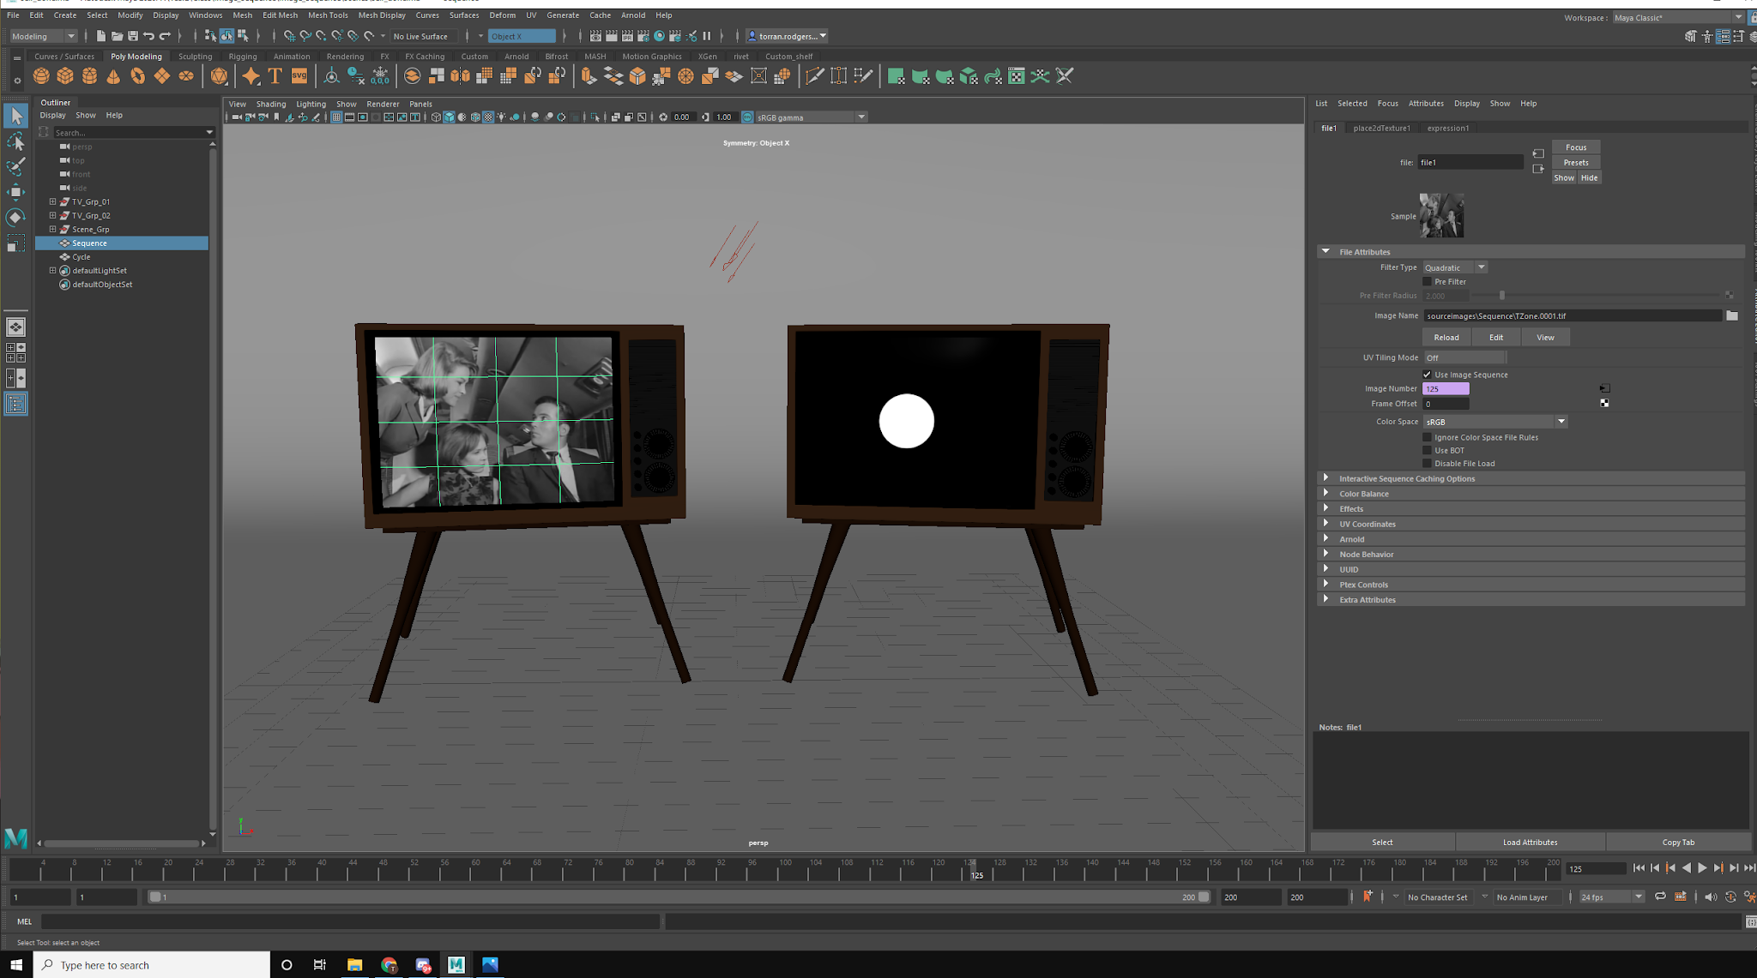Enable Use Image Sequence checkbox
Viewport: 1757px width, 978px height.
point(1427,375)
